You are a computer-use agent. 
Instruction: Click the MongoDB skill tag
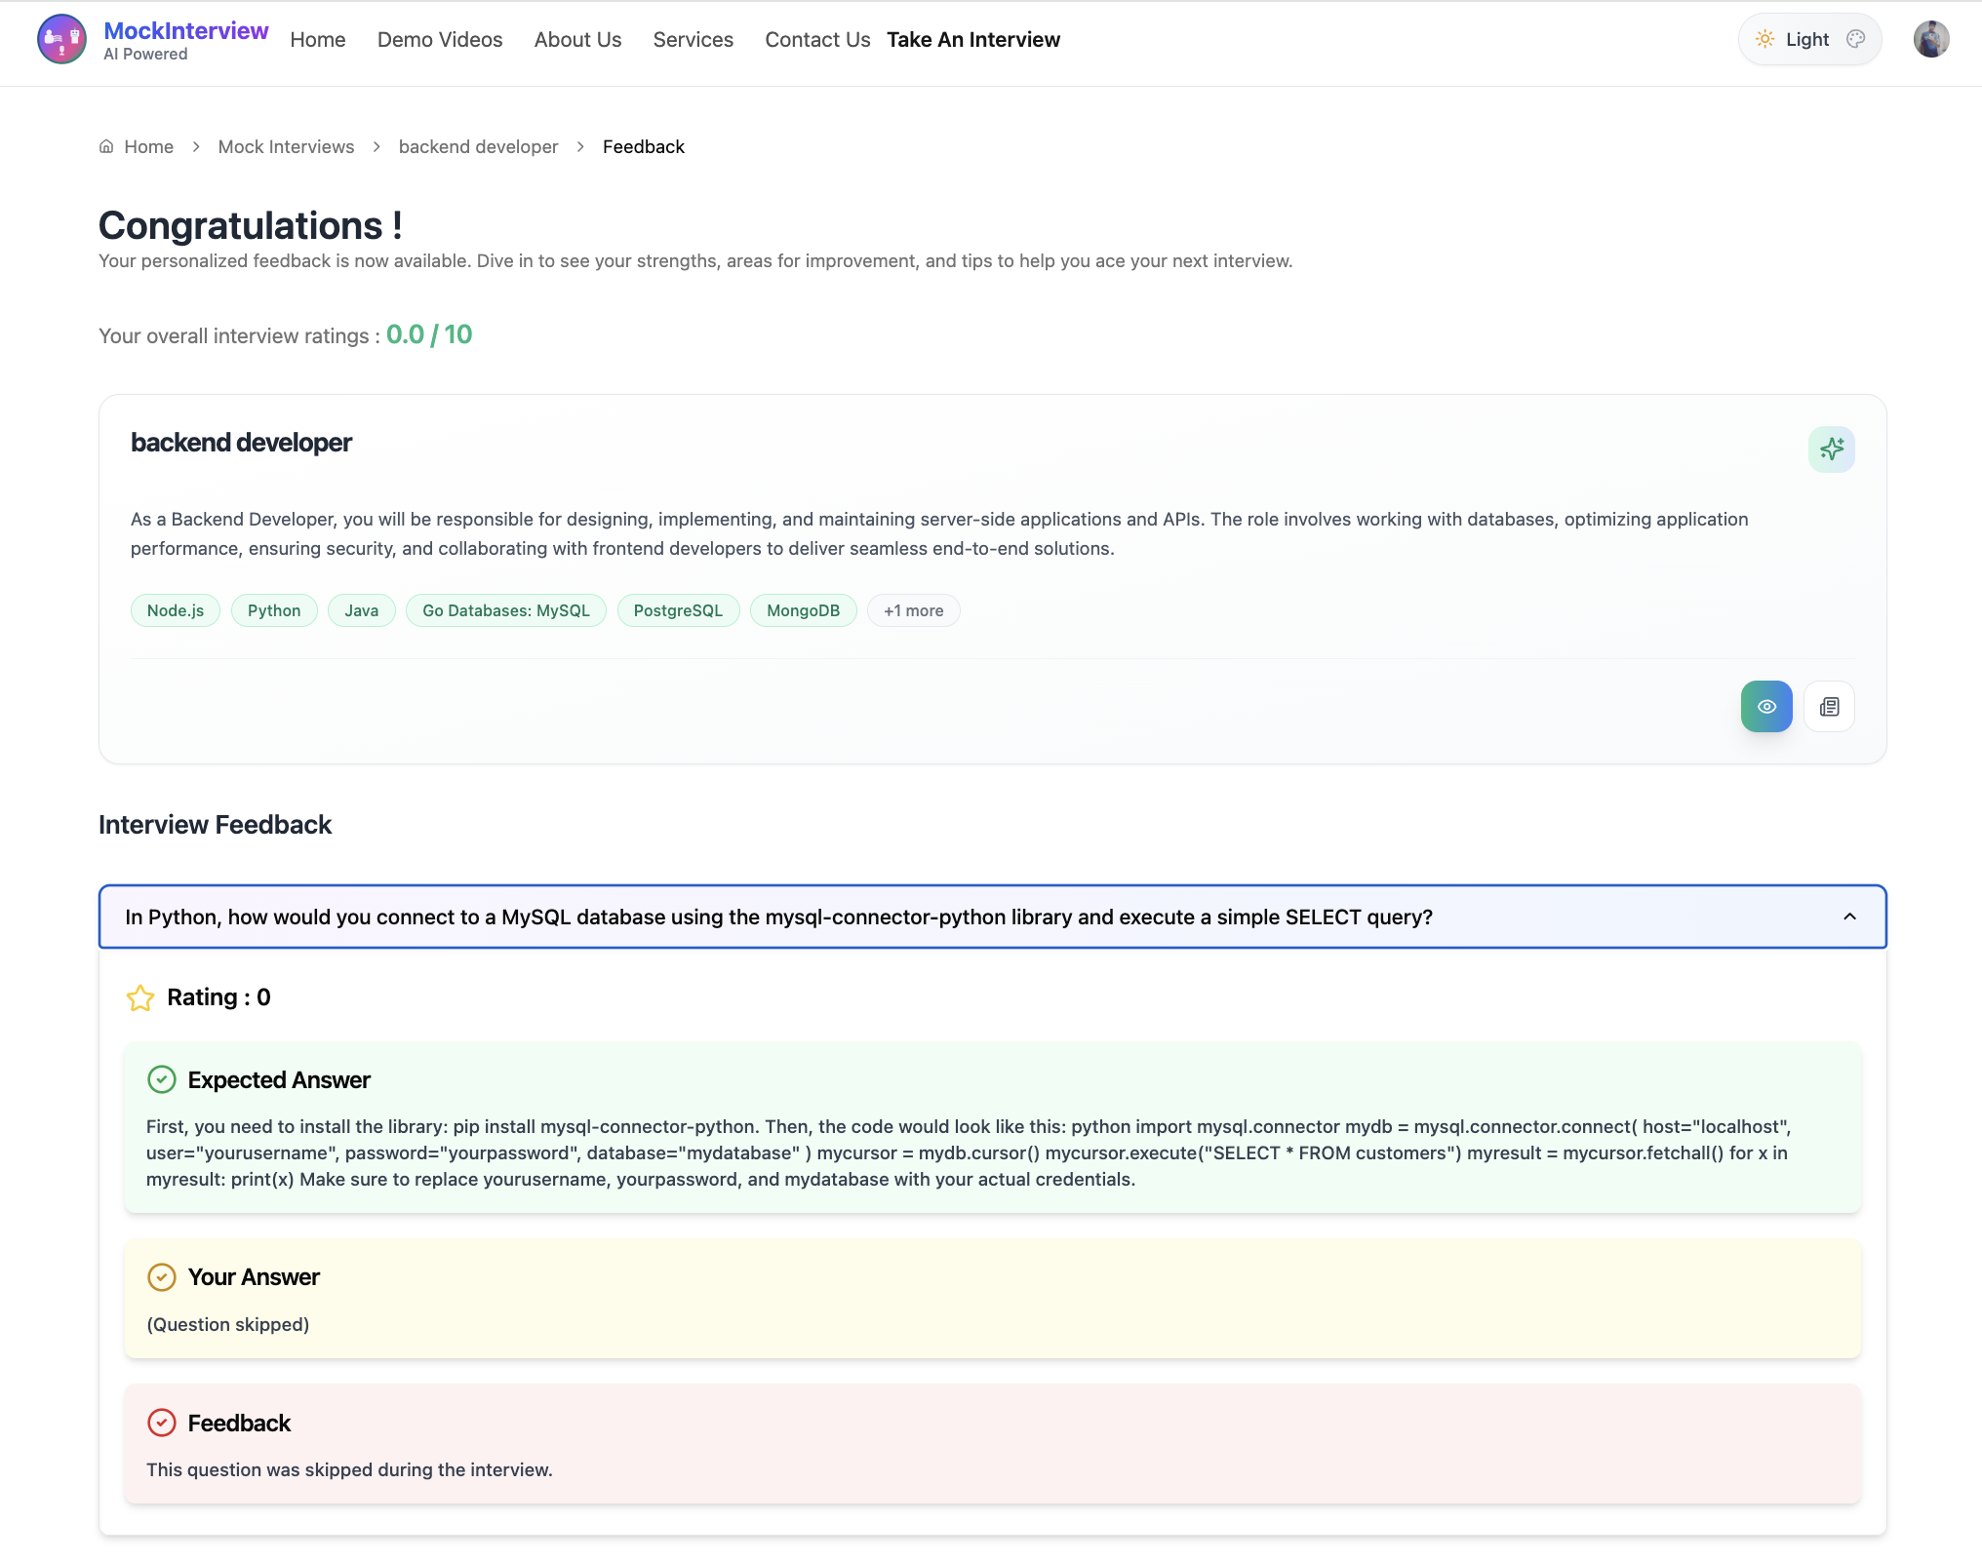(x=803, y=610)
